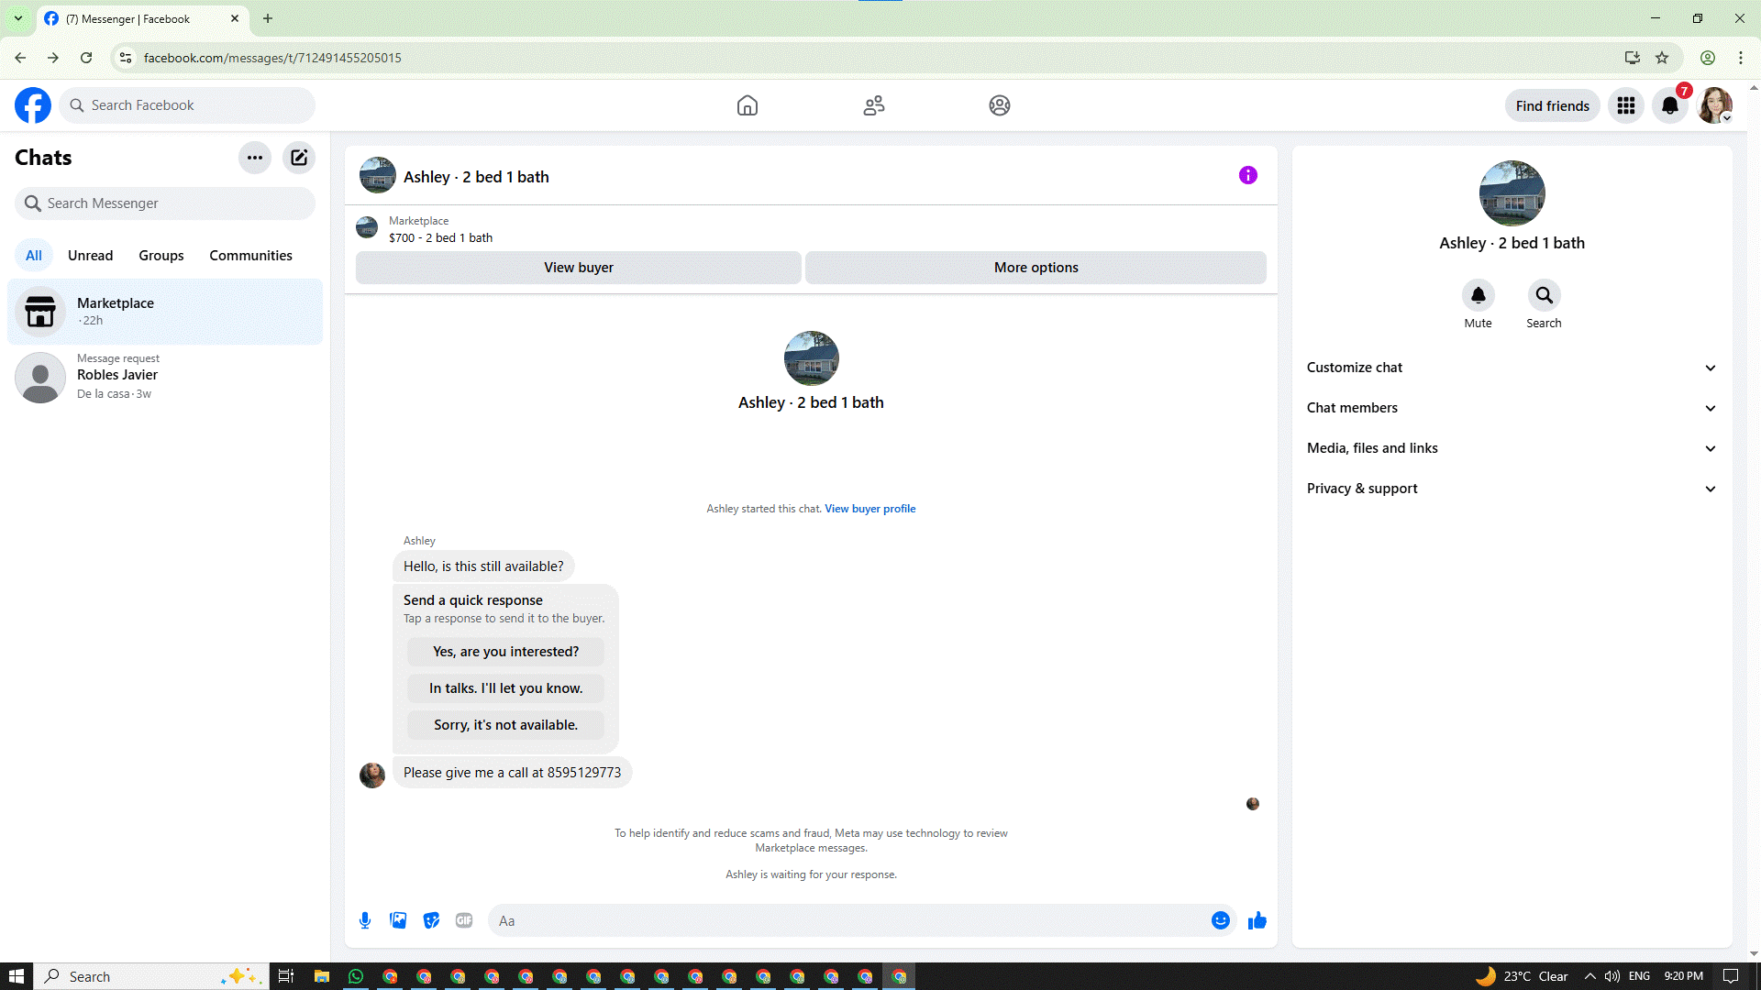Reload the page in the browser
Viewport: 1761px width, 990px height.
tap(86, 58)
